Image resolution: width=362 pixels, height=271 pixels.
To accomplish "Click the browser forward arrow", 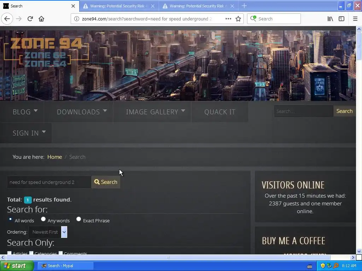I will click(x=19, y=19).
